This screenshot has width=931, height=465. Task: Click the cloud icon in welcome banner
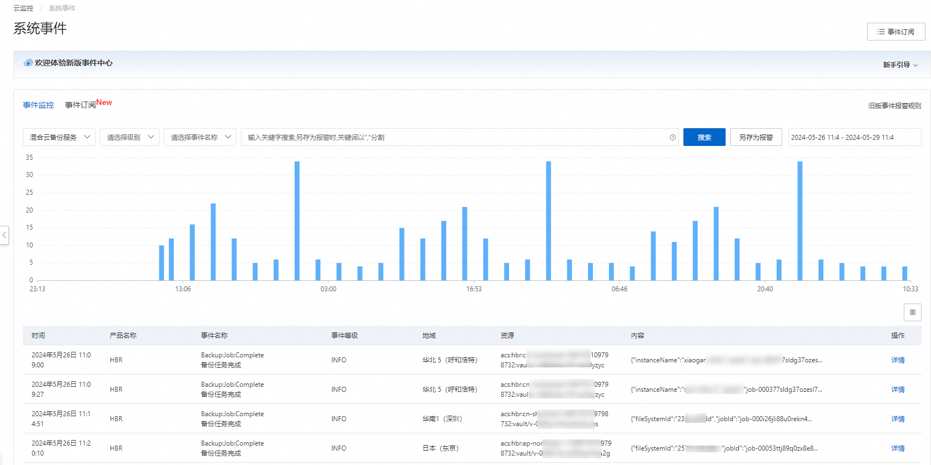click(28, 63)
